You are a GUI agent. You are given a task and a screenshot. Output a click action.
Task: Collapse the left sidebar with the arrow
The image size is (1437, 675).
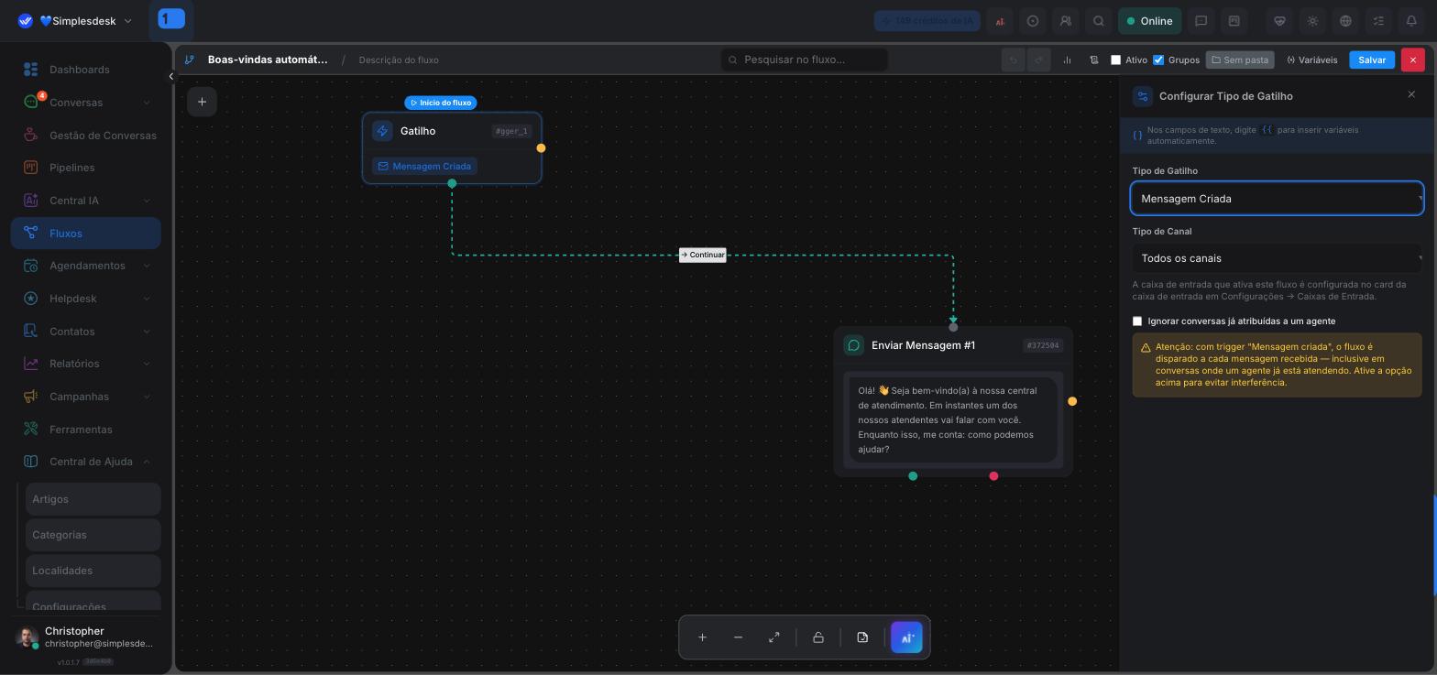170,77
